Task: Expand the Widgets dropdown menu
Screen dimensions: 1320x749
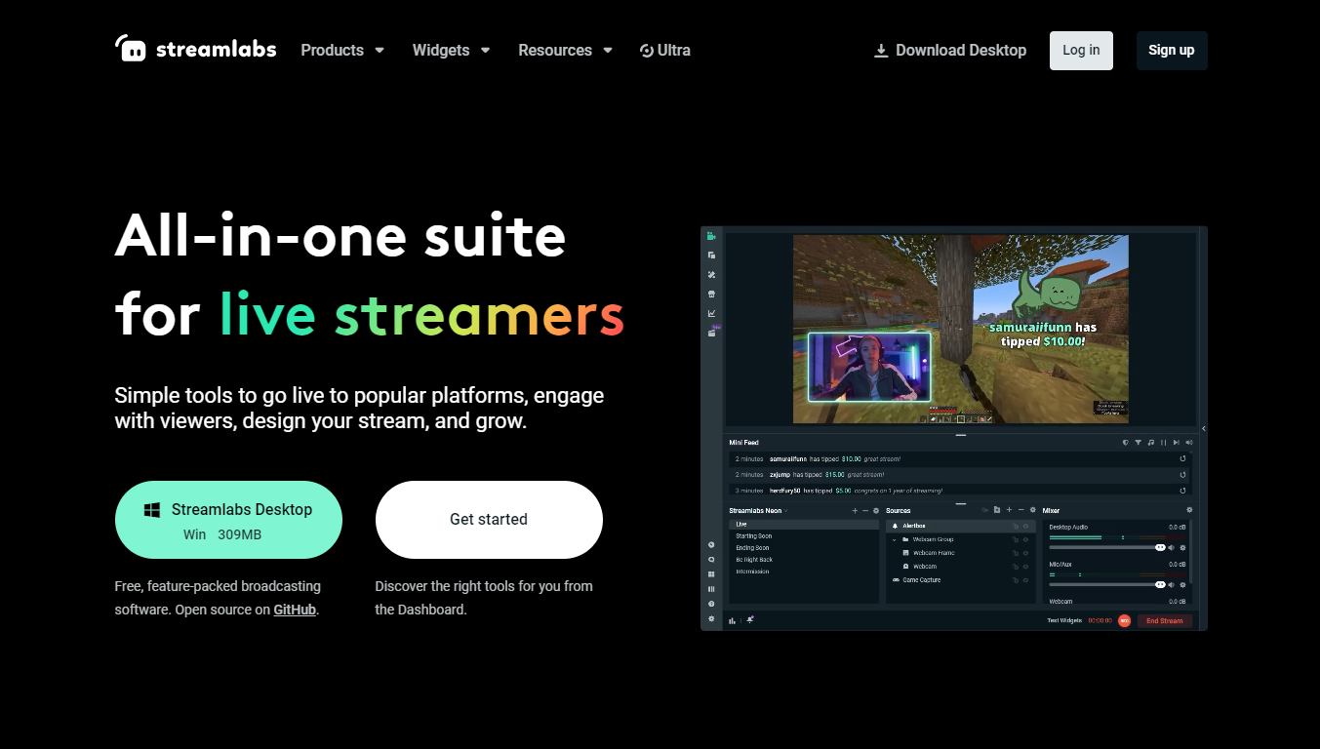Action: point(451,50)
